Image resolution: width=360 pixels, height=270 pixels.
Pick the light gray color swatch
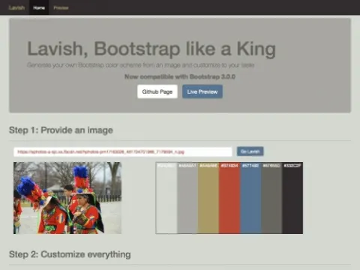click(x=187, y=198)
